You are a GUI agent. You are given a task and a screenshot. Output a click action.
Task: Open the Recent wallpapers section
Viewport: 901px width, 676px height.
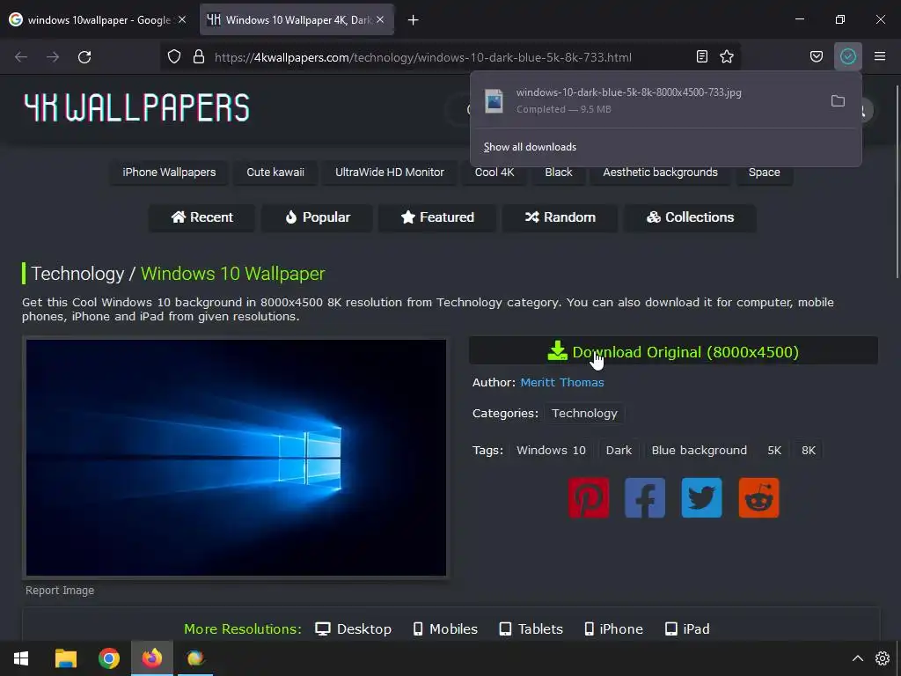coord(201,218)
